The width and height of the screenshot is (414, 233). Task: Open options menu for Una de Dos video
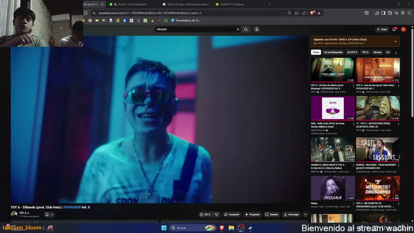pyautogui.click(x=398, y=86)
